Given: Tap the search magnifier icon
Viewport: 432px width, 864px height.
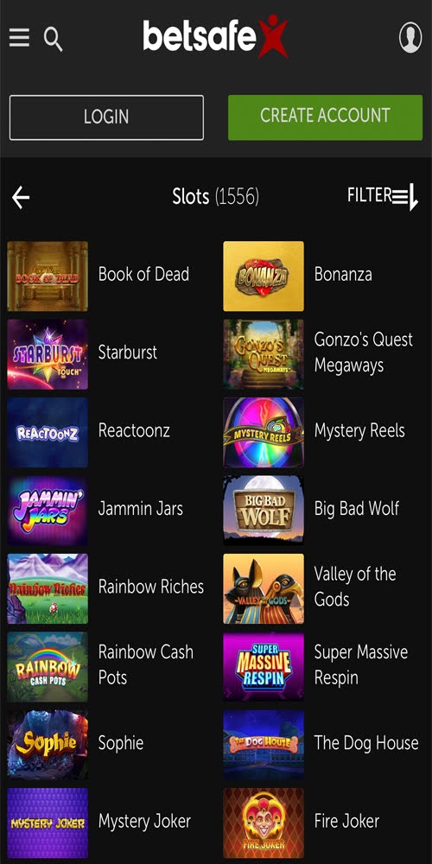Looking at the screenshot, I should coord(53,40).
